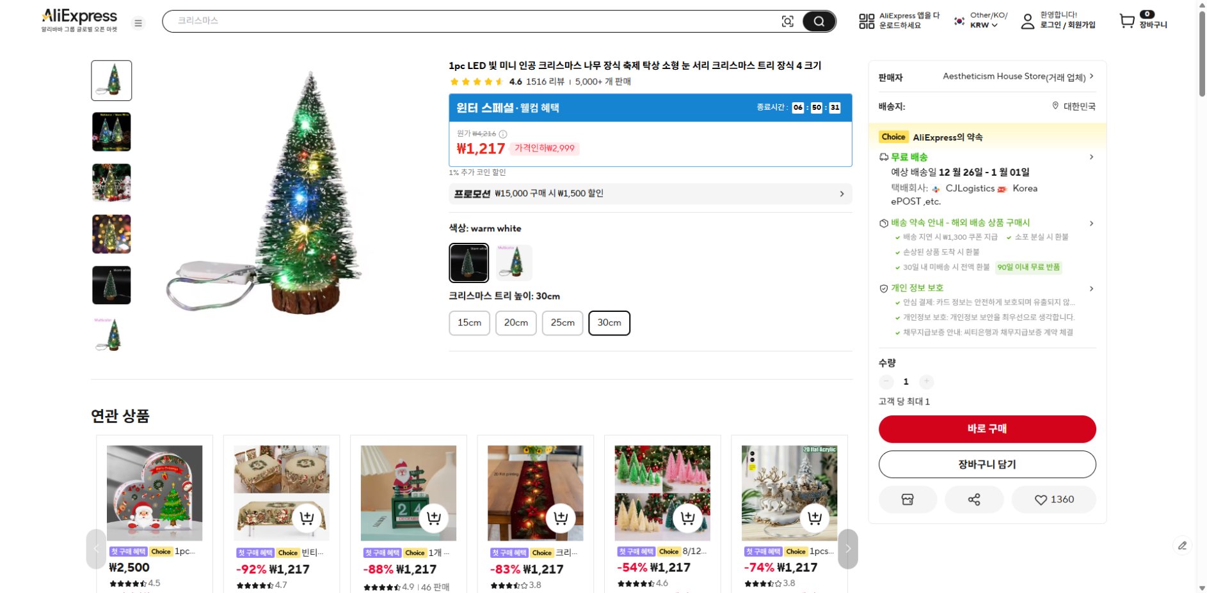Select the Multicolor variant swatch
1207x593 pixels.
pos(514,262)
